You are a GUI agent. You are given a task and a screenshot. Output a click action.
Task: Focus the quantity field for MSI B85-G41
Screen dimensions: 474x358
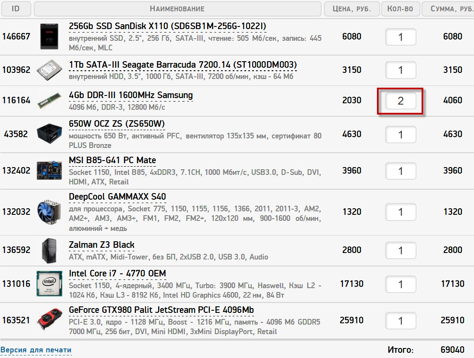400,171
